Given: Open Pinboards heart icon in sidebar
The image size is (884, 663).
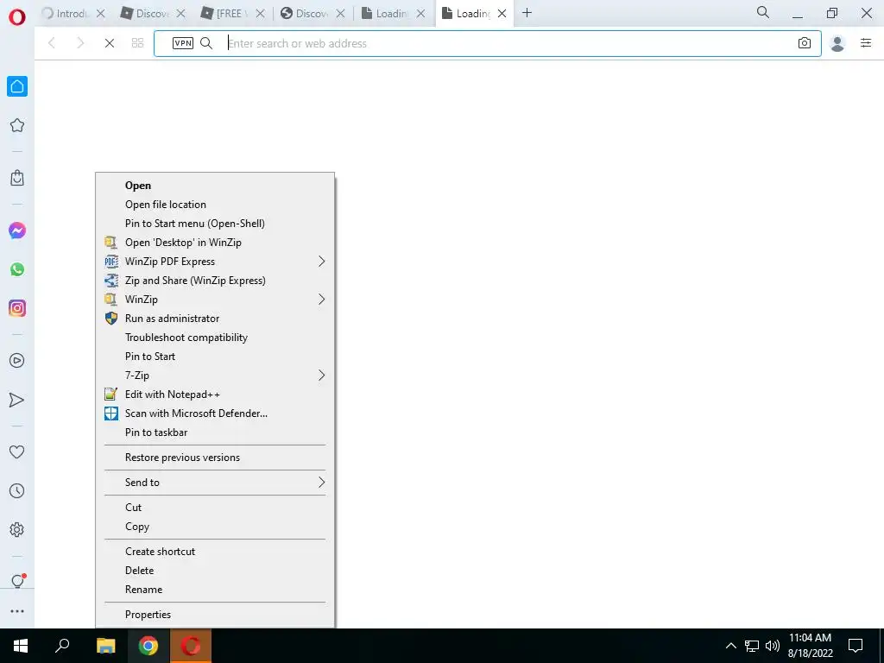Looking at the screenshot, I should click(17, 451).
